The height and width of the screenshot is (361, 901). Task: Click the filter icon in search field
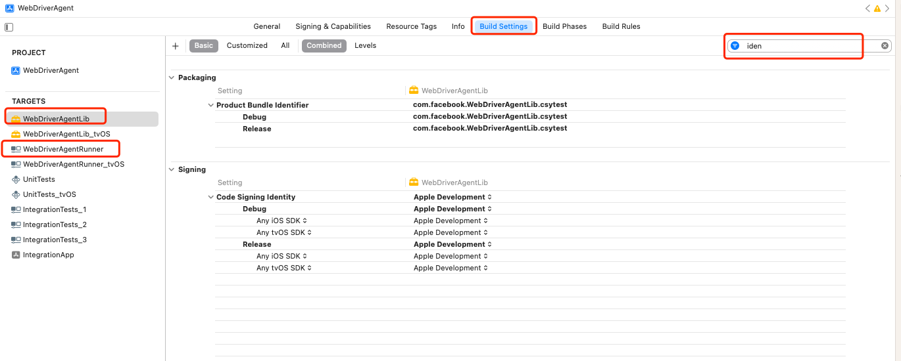coord(735,46)
